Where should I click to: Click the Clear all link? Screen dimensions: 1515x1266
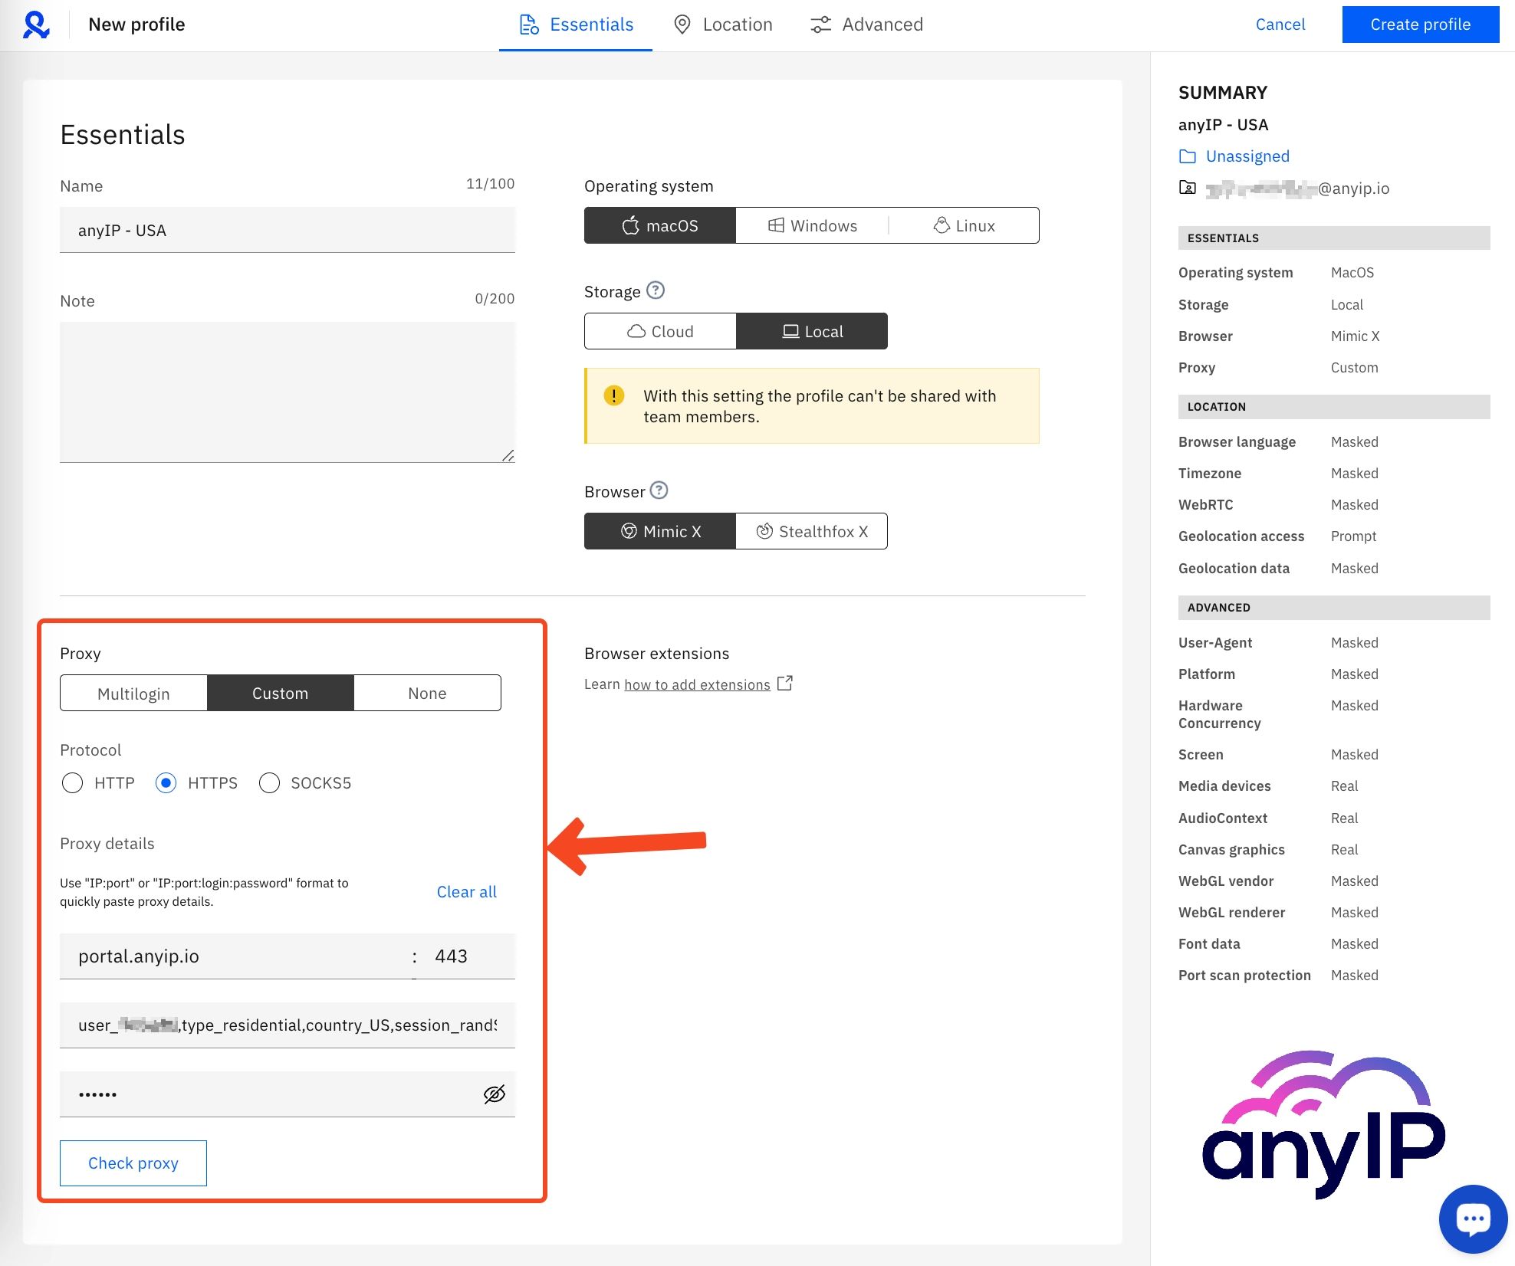coord(466,891)
